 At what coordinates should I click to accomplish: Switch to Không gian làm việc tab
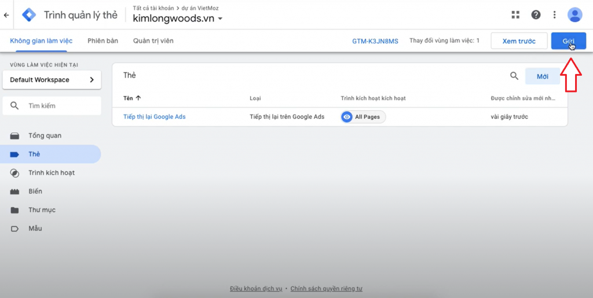click(x=41, y=41)
